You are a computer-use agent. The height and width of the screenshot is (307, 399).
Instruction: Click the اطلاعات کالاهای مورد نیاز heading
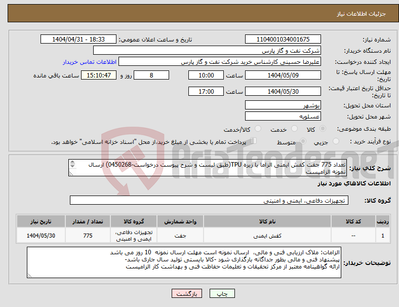tap(354, 183)
